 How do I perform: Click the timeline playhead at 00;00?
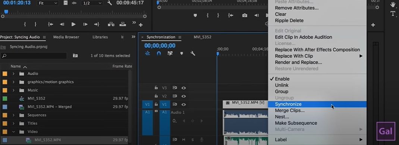(217, 54)
